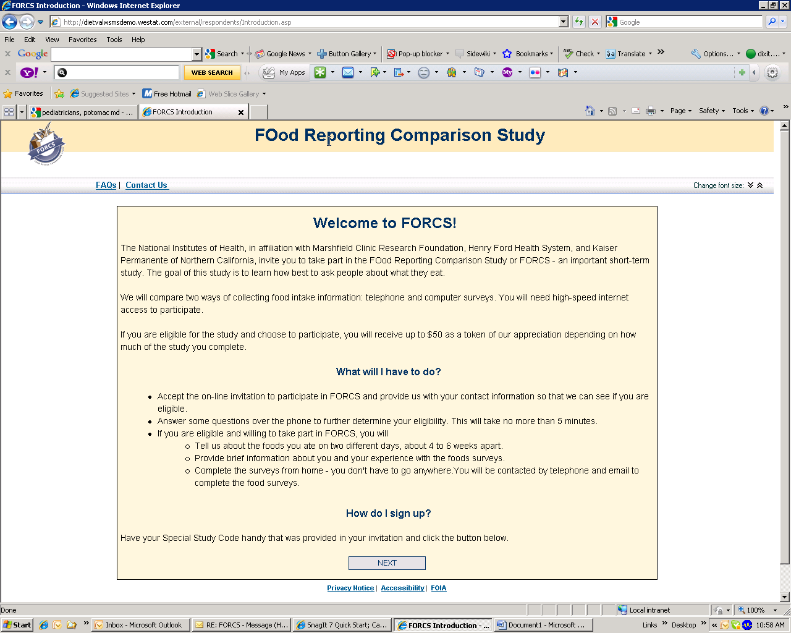Click the green plus icon on the Yahoo toolbar
This screenshot has width=791, height=633.
[x=742, y=72]
